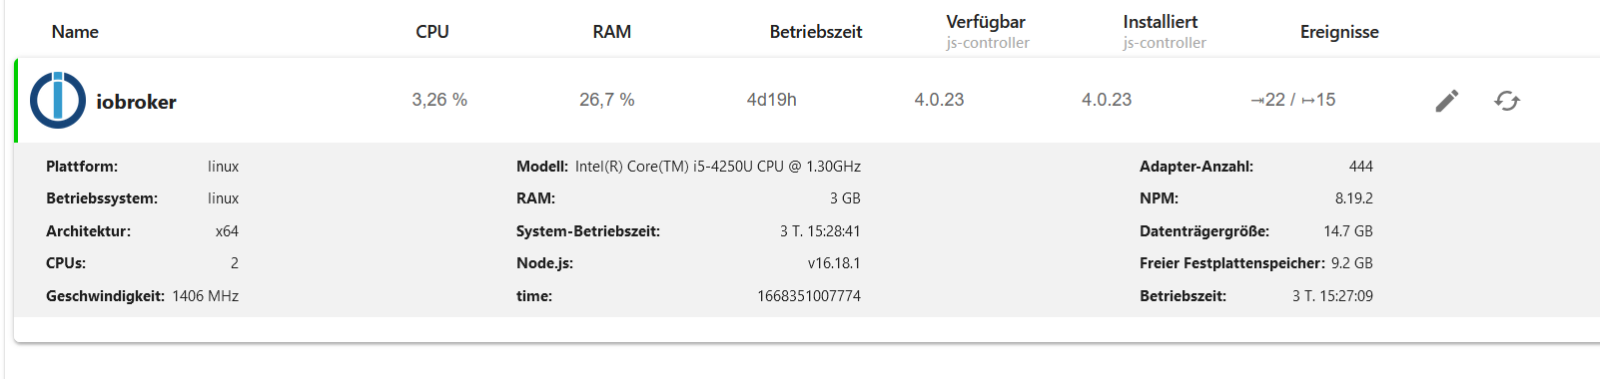Click the Betriebszeit column header
Viewport: 1600px width, 379px height.
coord(816,32)
